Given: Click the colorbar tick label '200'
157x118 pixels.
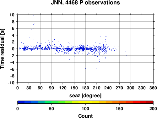Looking at the screenshot, I should (153, 109).
